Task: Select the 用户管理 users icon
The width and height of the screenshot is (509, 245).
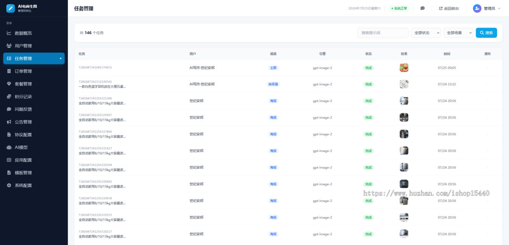Action: 9,46
